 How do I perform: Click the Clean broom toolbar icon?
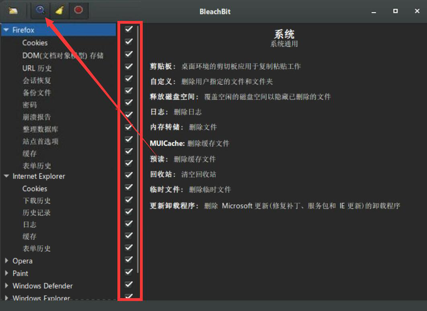(x=60, y=10)
